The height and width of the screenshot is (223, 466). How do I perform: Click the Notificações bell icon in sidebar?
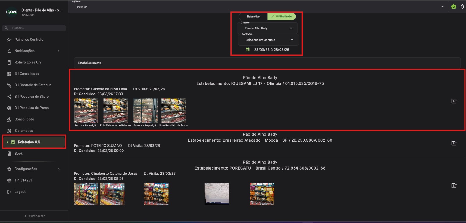point(9,51)
